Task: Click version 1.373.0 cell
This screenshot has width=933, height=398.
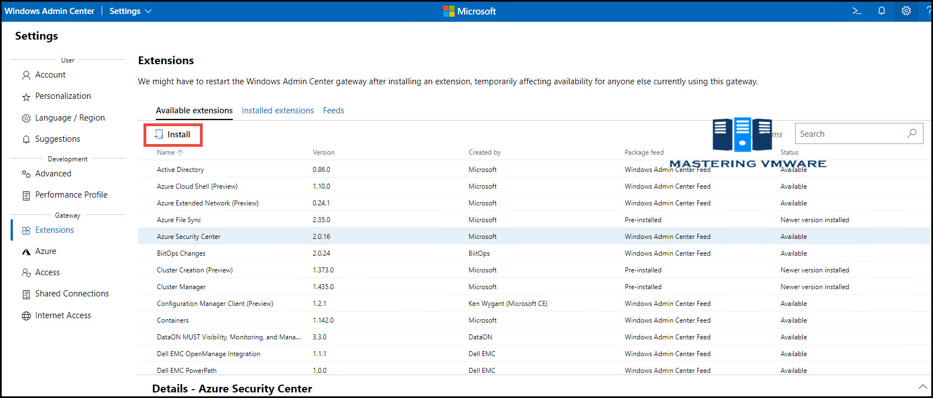Action: point(323,270)
